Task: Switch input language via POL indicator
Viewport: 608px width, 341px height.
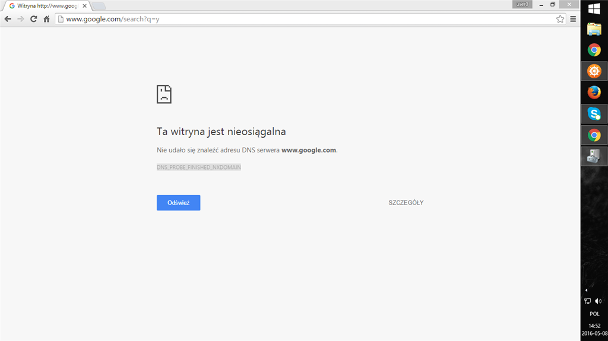Action: tap(594, 314)
